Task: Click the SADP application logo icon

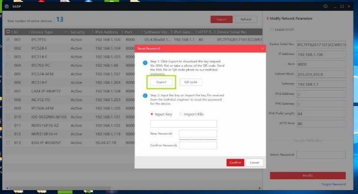Action: point(6,6)
